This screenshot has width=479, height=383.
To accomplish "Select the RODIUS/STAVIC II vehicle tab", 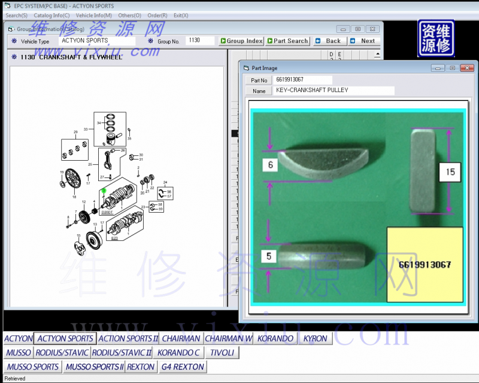I will click(122, 353).
